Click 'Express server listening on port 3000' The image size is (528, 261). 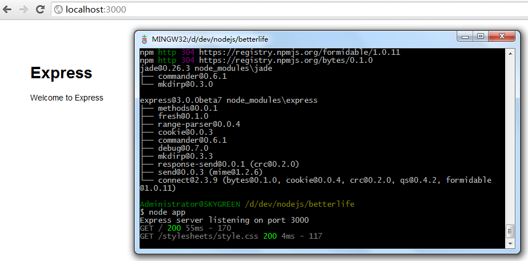[224, 220]
